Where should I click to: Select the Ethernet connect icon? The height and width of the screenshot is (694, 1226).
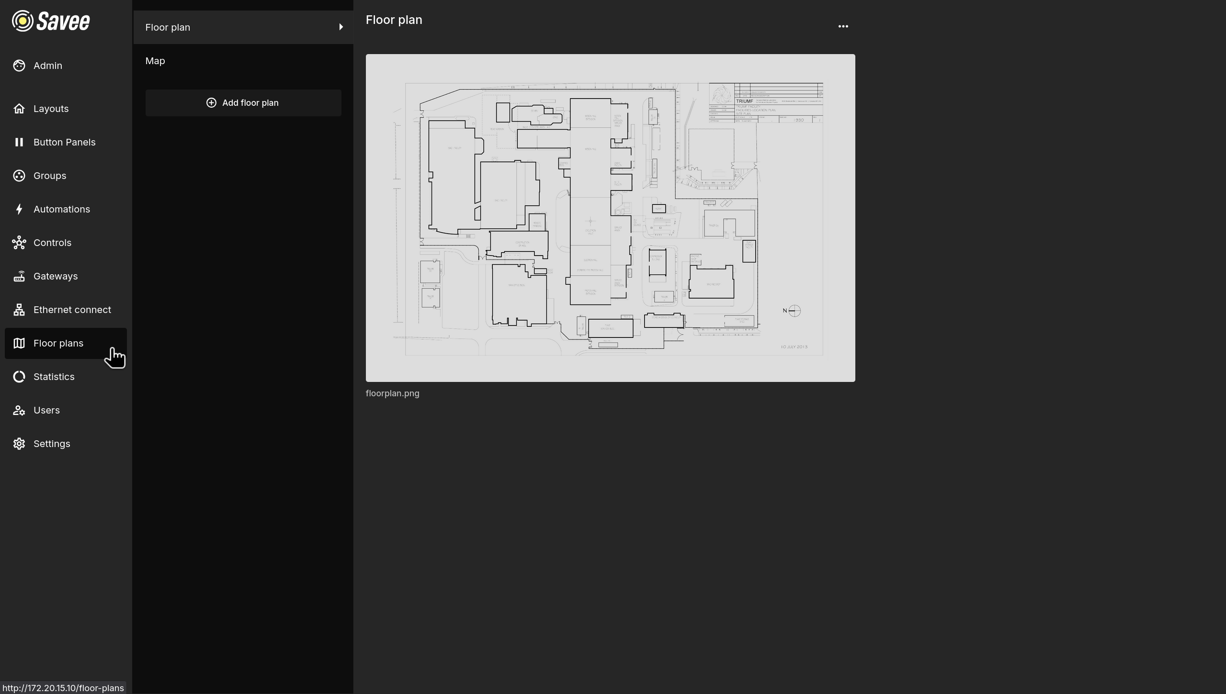tap(19, 309)
